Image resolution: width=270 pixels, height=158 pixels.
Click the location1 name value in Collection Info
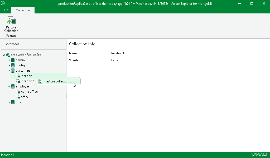118,53
